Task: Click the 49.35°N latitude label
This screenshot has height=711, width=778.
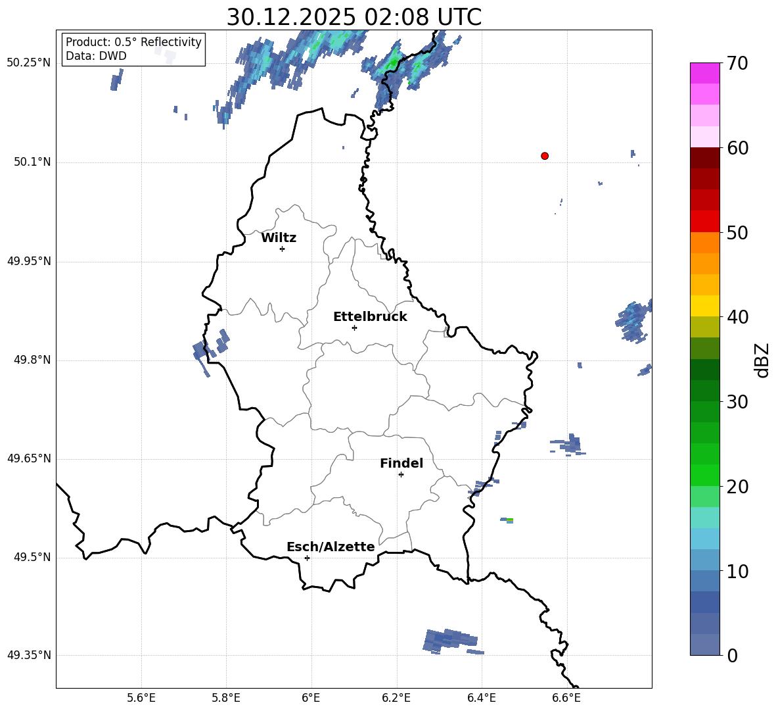Action: click(x=29, y=655)
